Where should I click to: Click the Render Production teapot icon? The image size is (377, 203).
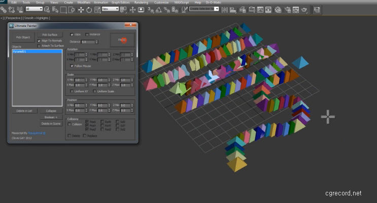(x=304, y=10)
